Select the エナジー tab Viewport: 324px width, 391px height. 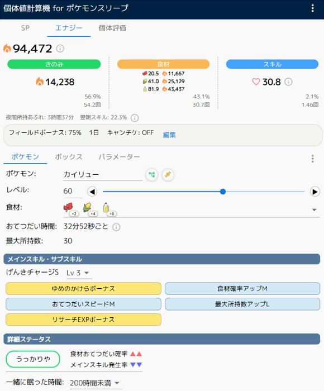tap(69, 28)
